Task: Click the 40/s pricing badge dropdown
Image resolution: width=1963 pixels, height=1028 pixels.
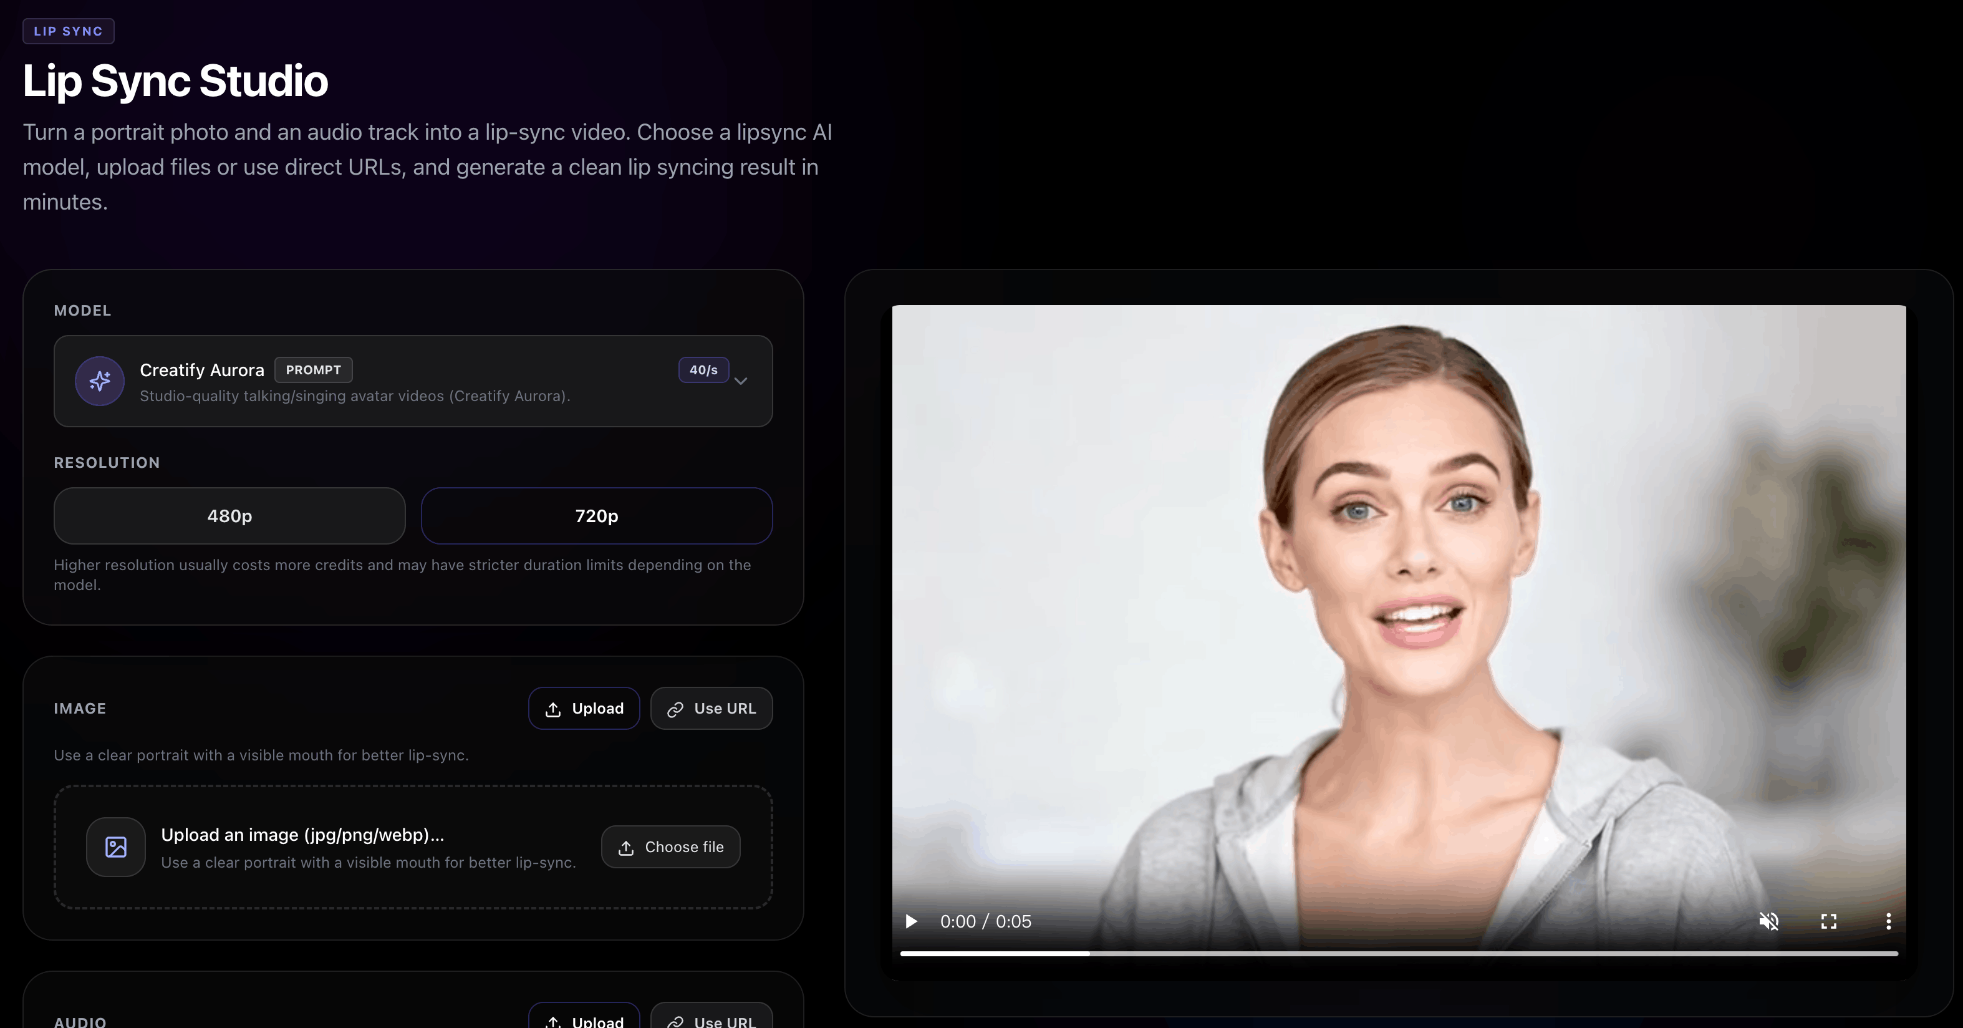Action: (x=703, y=369)
